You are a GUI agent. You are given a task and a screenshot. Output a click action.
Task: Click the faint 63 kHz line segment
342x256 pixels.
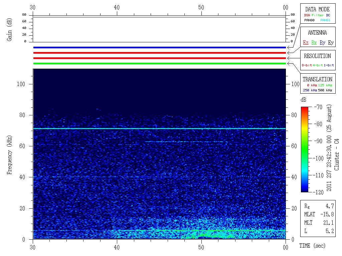[x=184, y=142]
